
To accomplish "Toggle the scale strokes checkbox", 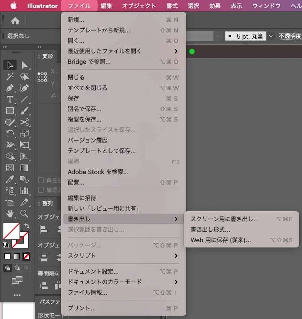I will click(41, 190).
